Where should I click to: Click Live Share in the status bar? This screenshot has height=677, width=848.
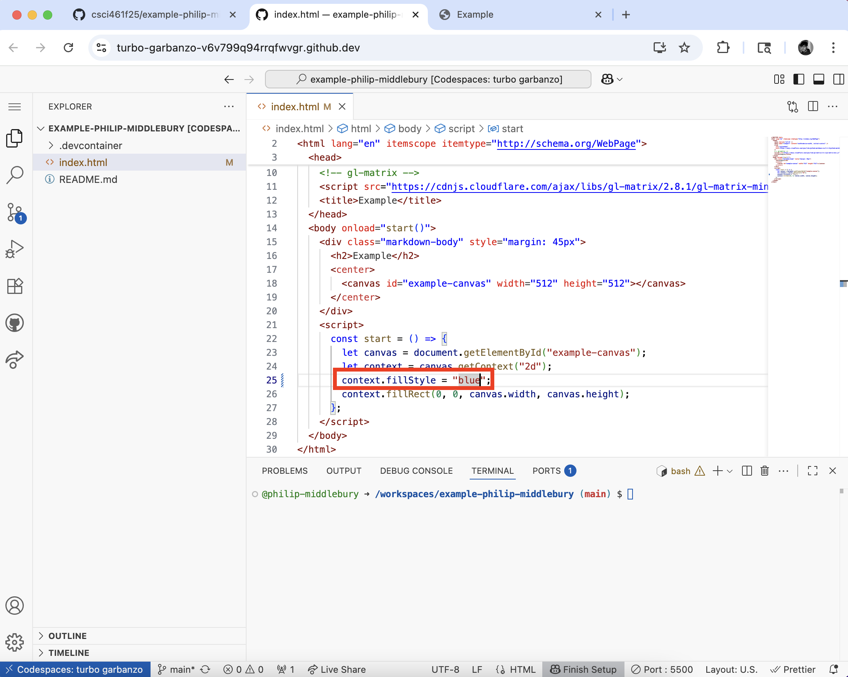coord(337,670)
